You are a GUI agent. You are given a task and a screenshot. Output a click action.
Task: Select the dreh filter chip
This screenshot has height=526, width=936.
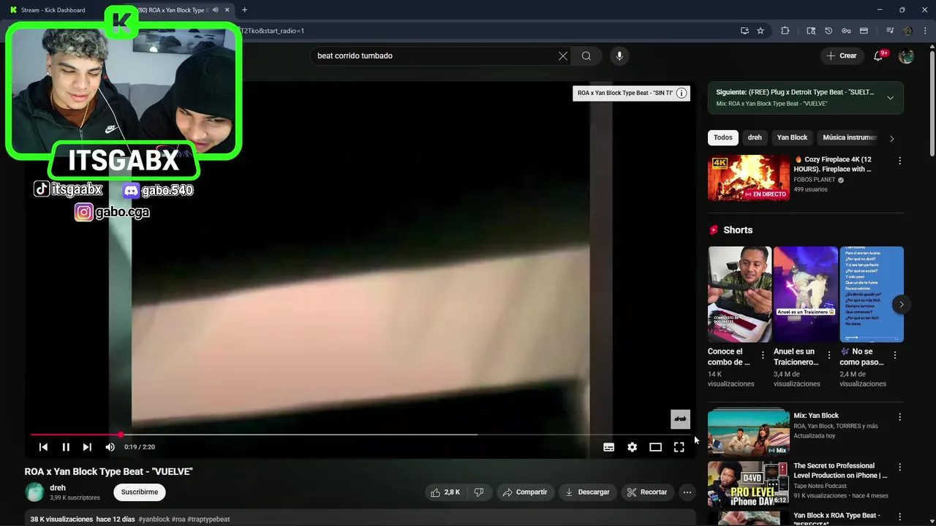pyautogui.click(x=755, y=137)
